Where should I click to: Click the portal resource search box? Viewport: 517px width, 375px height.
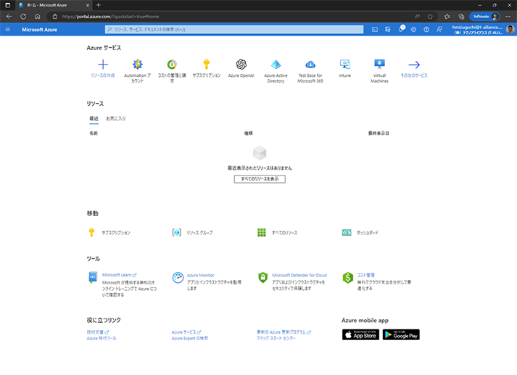234,29
